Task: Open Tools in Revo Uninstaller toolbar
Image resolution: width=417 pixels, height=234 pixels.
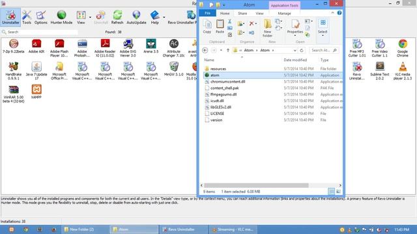Action: 26,18
